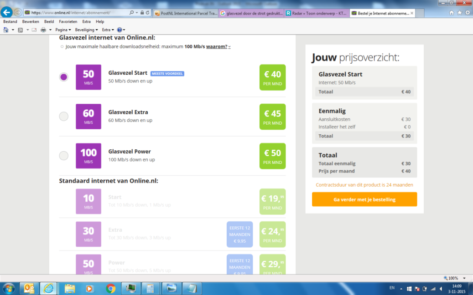Open the Favorieten menu
This screenshot has height=295, width=473.
68,21
